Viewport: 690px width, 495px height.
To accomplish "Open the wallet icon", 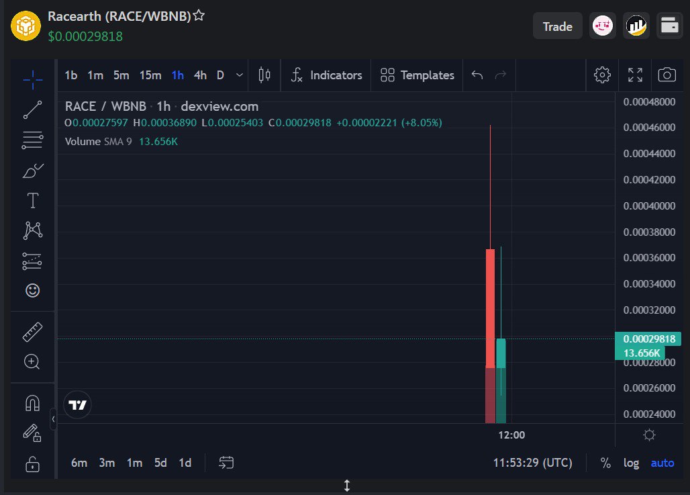I will click(x=669, y=26).
